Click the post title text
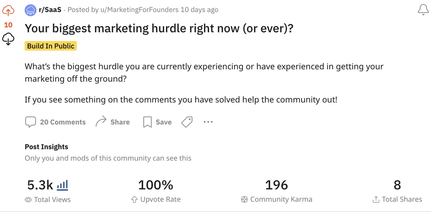Viewport: 431px width, 212px height. [x=159, y=28]
